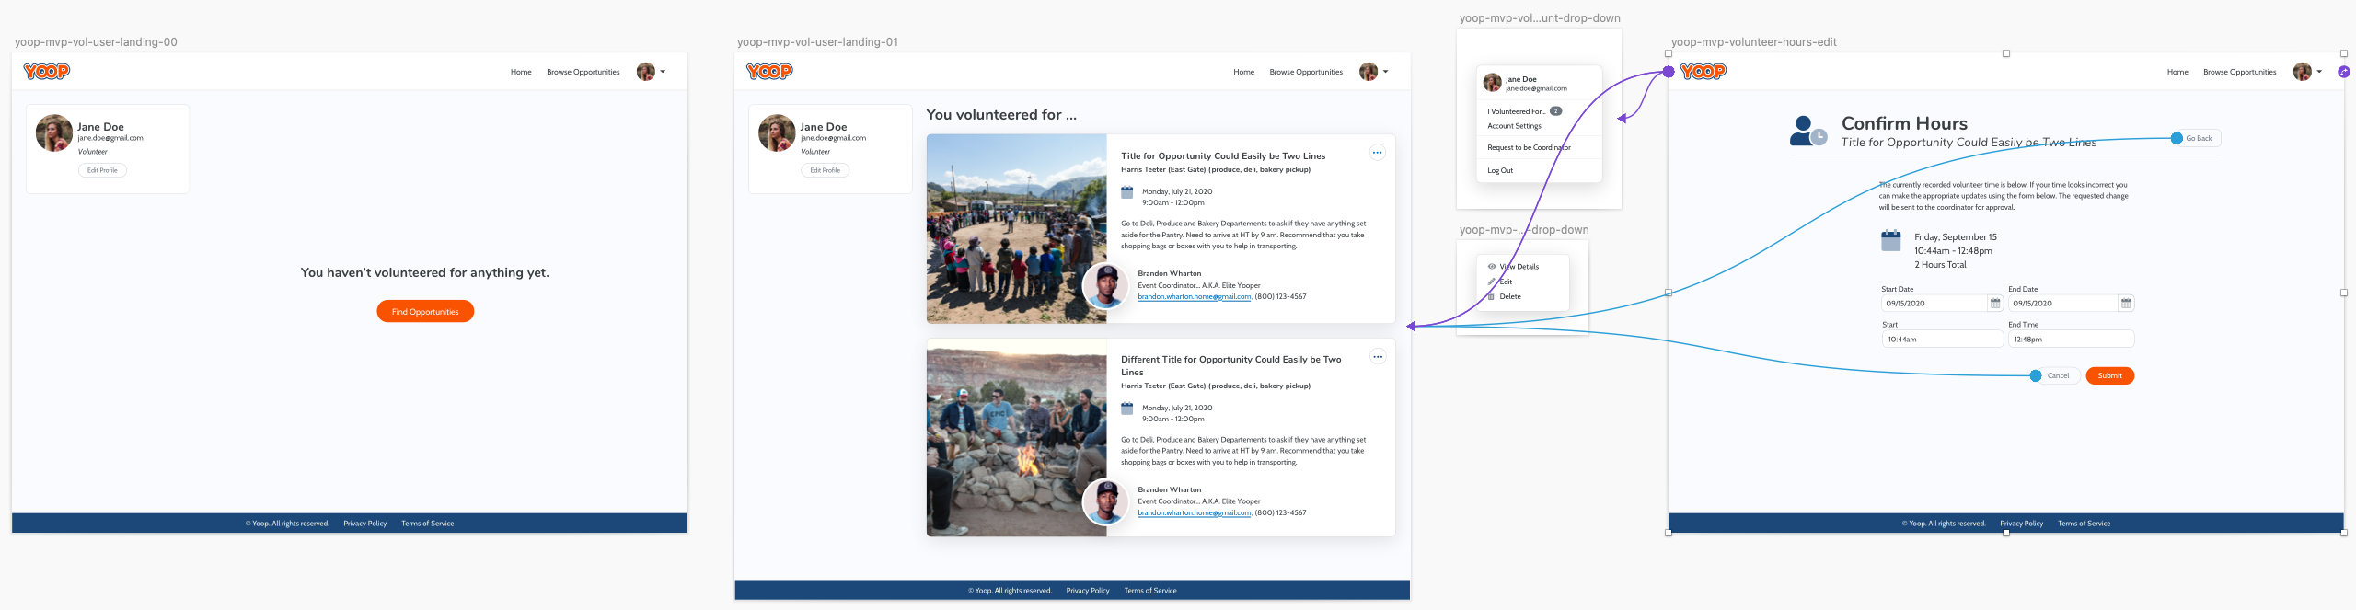Select Log Out in account drop-down
2356x610 pixels.
point(1500,170)
